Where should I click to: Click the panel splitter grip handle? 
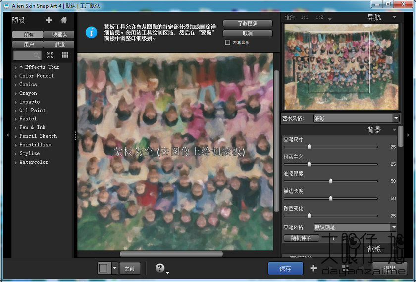(76, 135)
